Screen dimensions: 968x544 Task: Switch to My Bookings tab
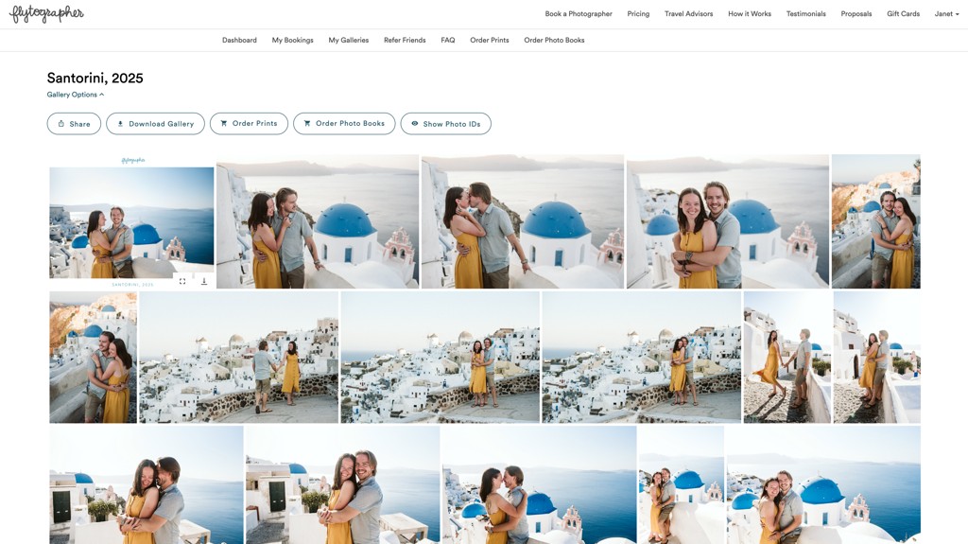tap(293, 40)
